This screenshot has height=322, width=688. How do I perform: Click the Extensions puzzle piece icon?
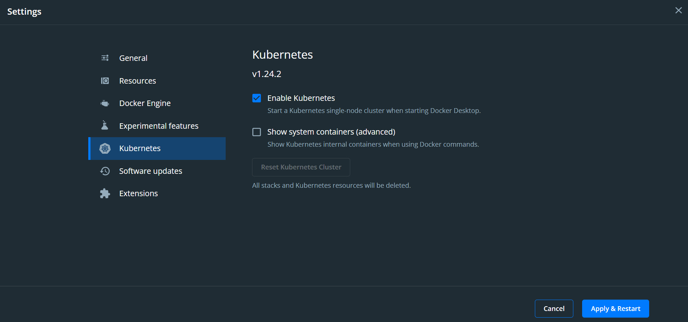(x=105, y=193)
